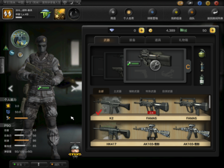Click the repair durability bar in loadout slot

pos(134,63)
